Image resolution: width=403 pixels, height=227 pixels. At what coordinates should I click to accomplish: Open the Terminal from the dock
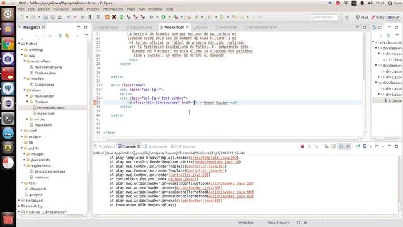tap(8, 119)
